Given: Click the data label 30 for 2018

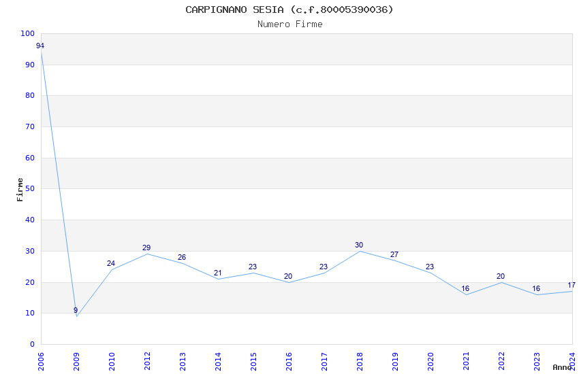Looking at the screenshot, I should tap(359, 245).
